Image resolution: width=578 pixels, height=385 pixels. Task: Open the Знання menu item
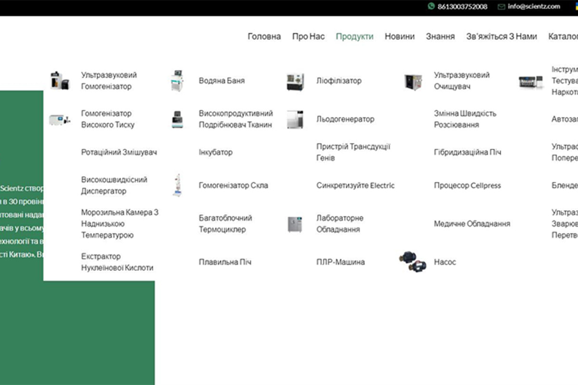[x=440, y=37]
